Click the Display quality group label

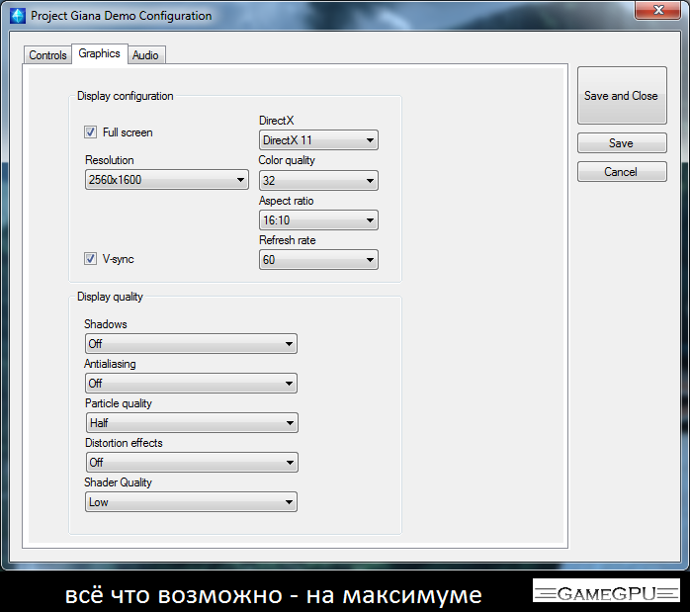(110, 297)
